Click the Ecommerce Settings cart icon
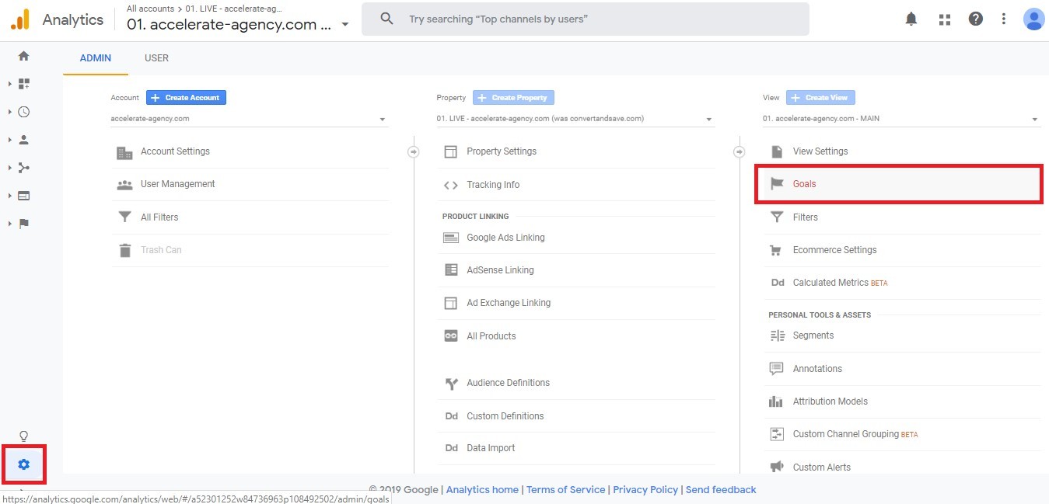 [776, 250]
